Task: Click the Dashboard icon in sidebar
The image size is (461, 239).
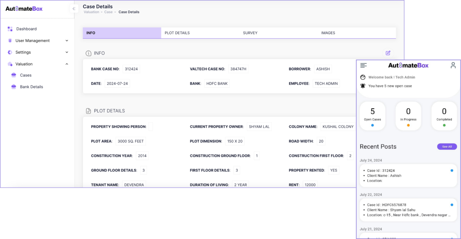Action: pyautogui.click(x=10, y=29)
